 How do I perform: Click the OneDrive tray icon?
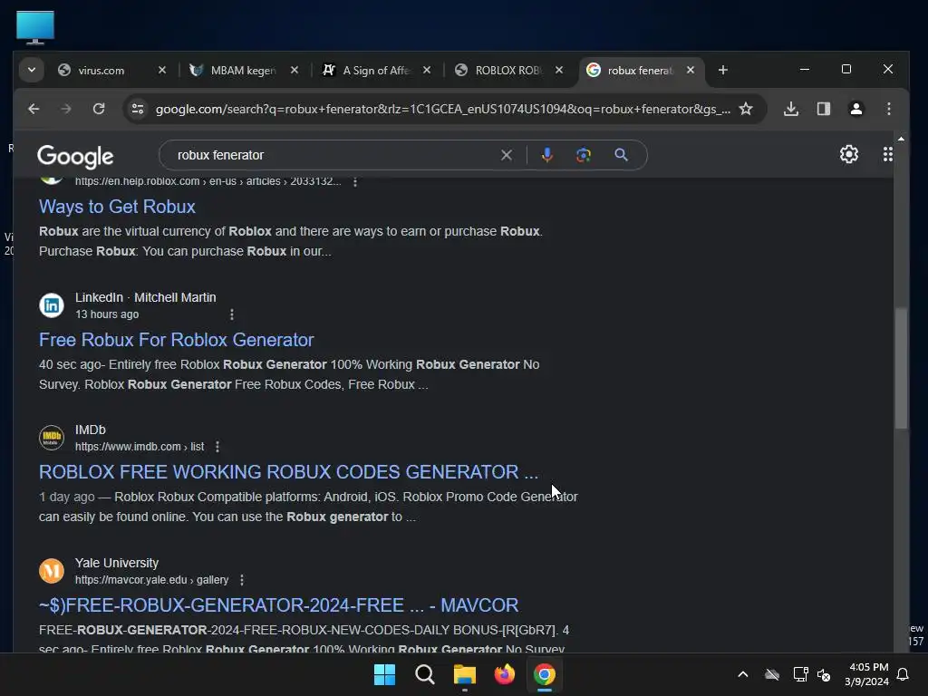pos(772,674)
